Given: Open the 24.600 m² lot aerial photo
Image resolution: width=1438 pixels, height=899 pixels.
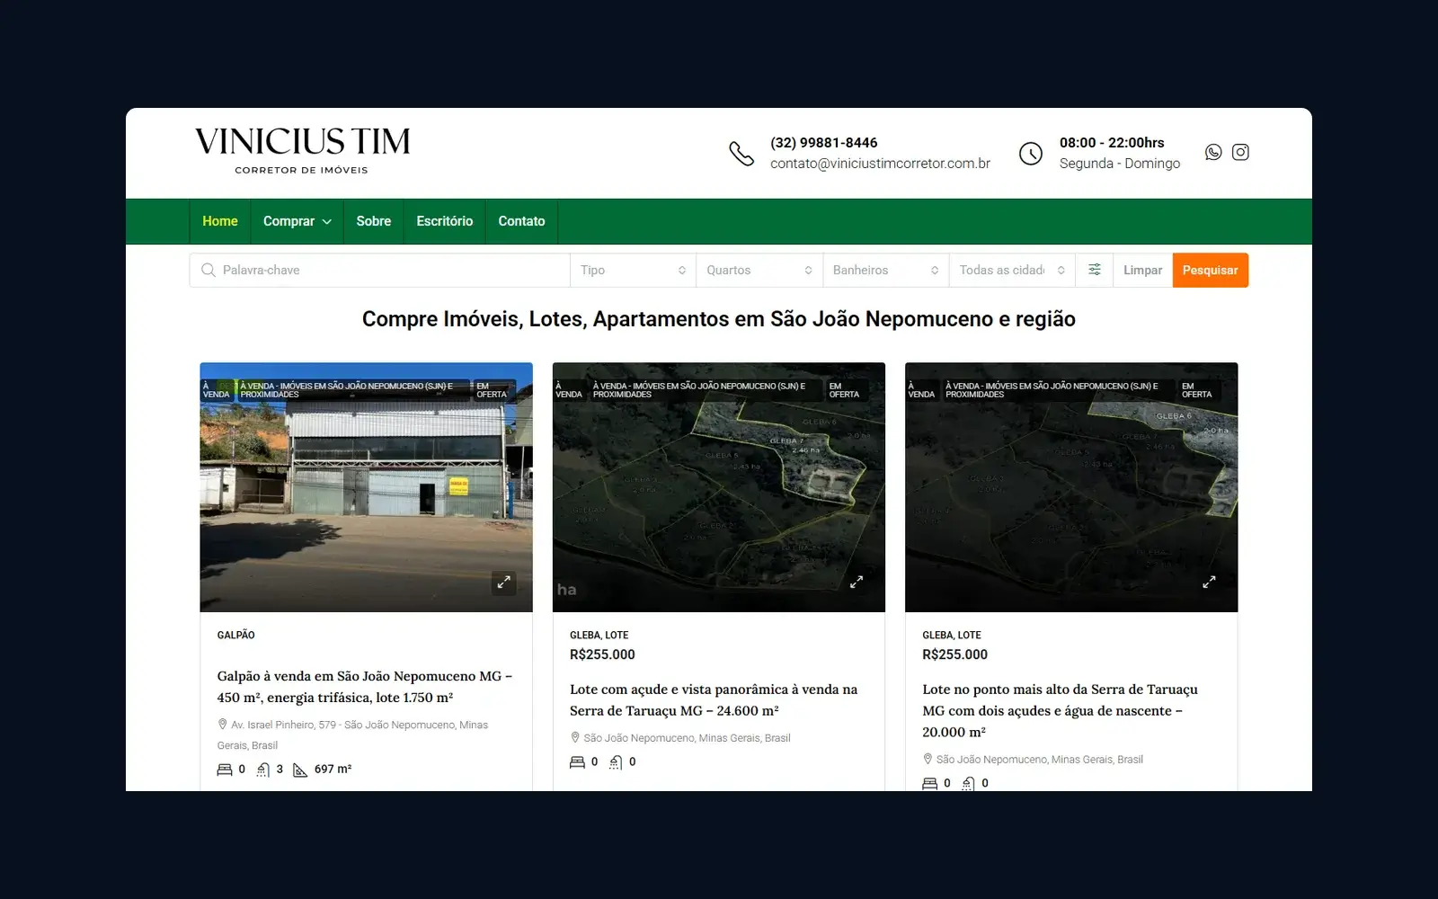Looking at the screenshot, I should [719, 487].
